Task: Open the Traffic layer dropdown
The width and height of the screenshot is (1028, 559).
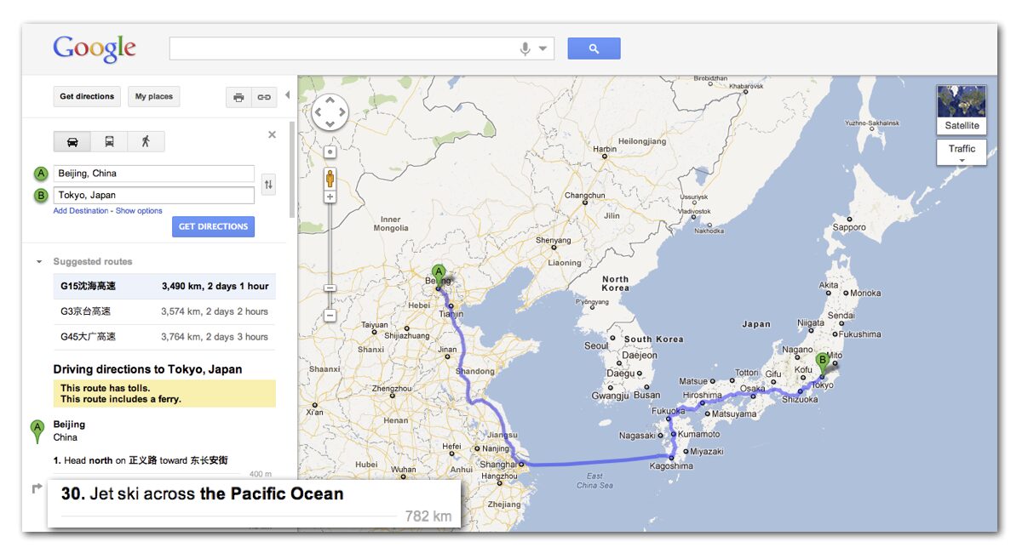Action: point(962,152)
